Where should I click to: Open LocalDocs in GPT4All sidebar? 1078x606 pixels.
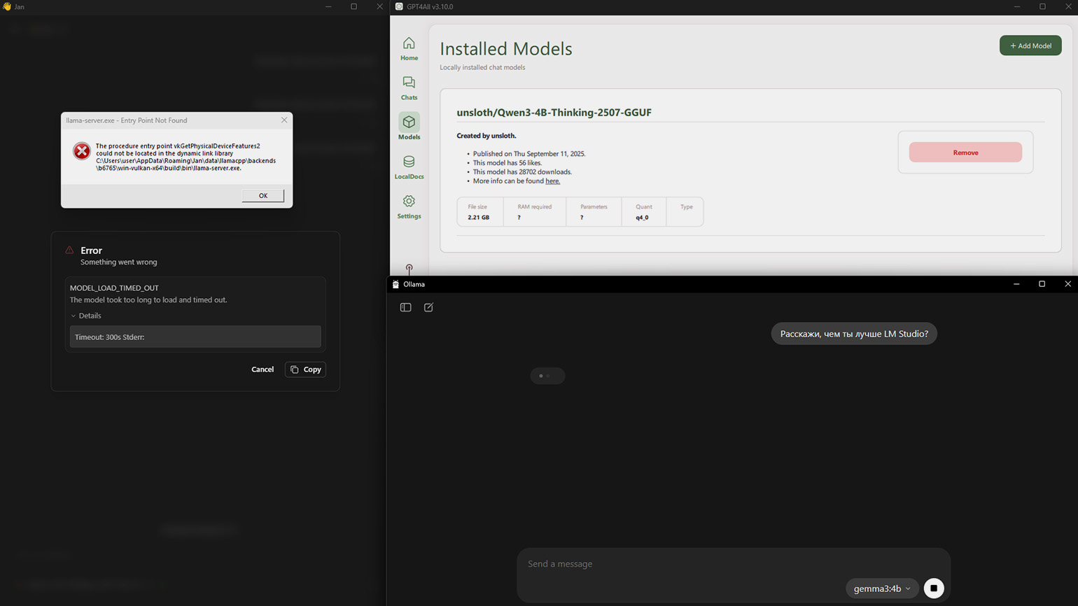pyautogui.click(x=409, y=167)
